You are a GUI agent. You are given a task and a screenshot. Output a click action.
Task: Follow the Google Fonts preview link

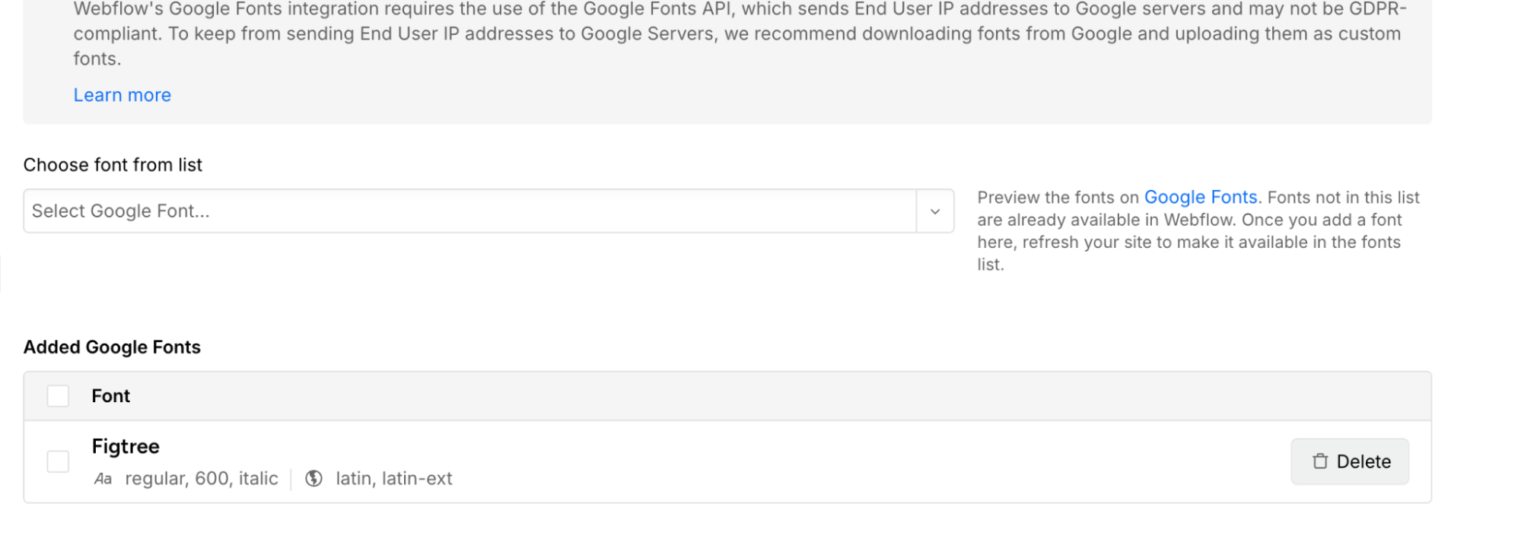tap(1200, 198)
